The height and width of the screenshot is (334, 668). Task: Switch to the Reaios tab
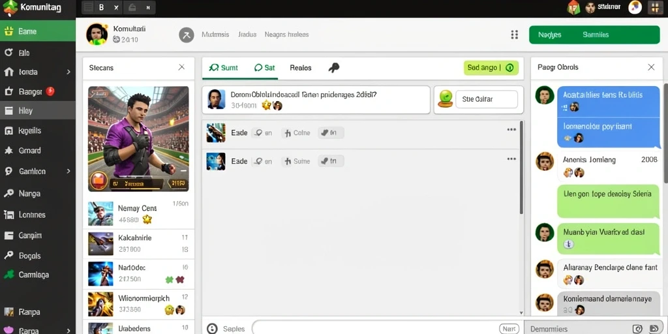coord(300,68)
